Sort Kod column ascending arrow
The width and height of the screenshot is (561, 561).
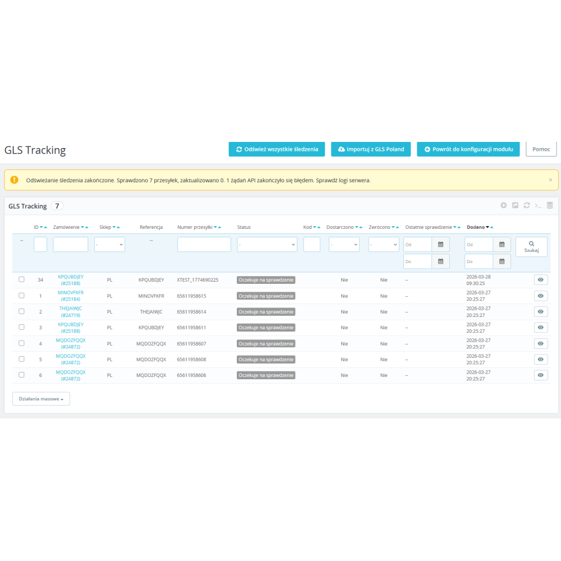[319, 227]
